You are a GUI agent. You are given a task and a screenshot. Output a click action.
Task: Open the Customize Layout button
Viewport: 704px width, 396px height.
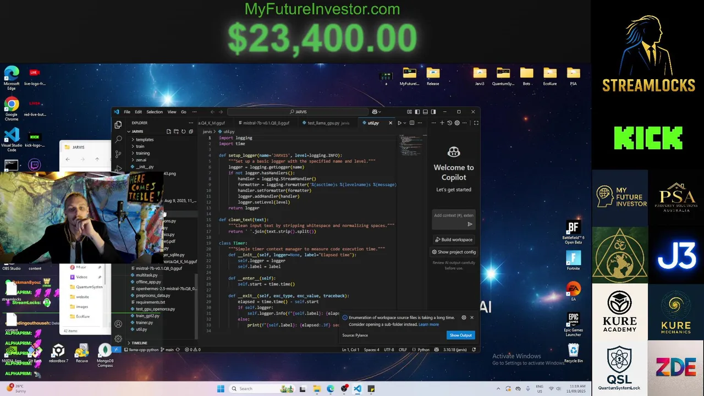point(409,112)
